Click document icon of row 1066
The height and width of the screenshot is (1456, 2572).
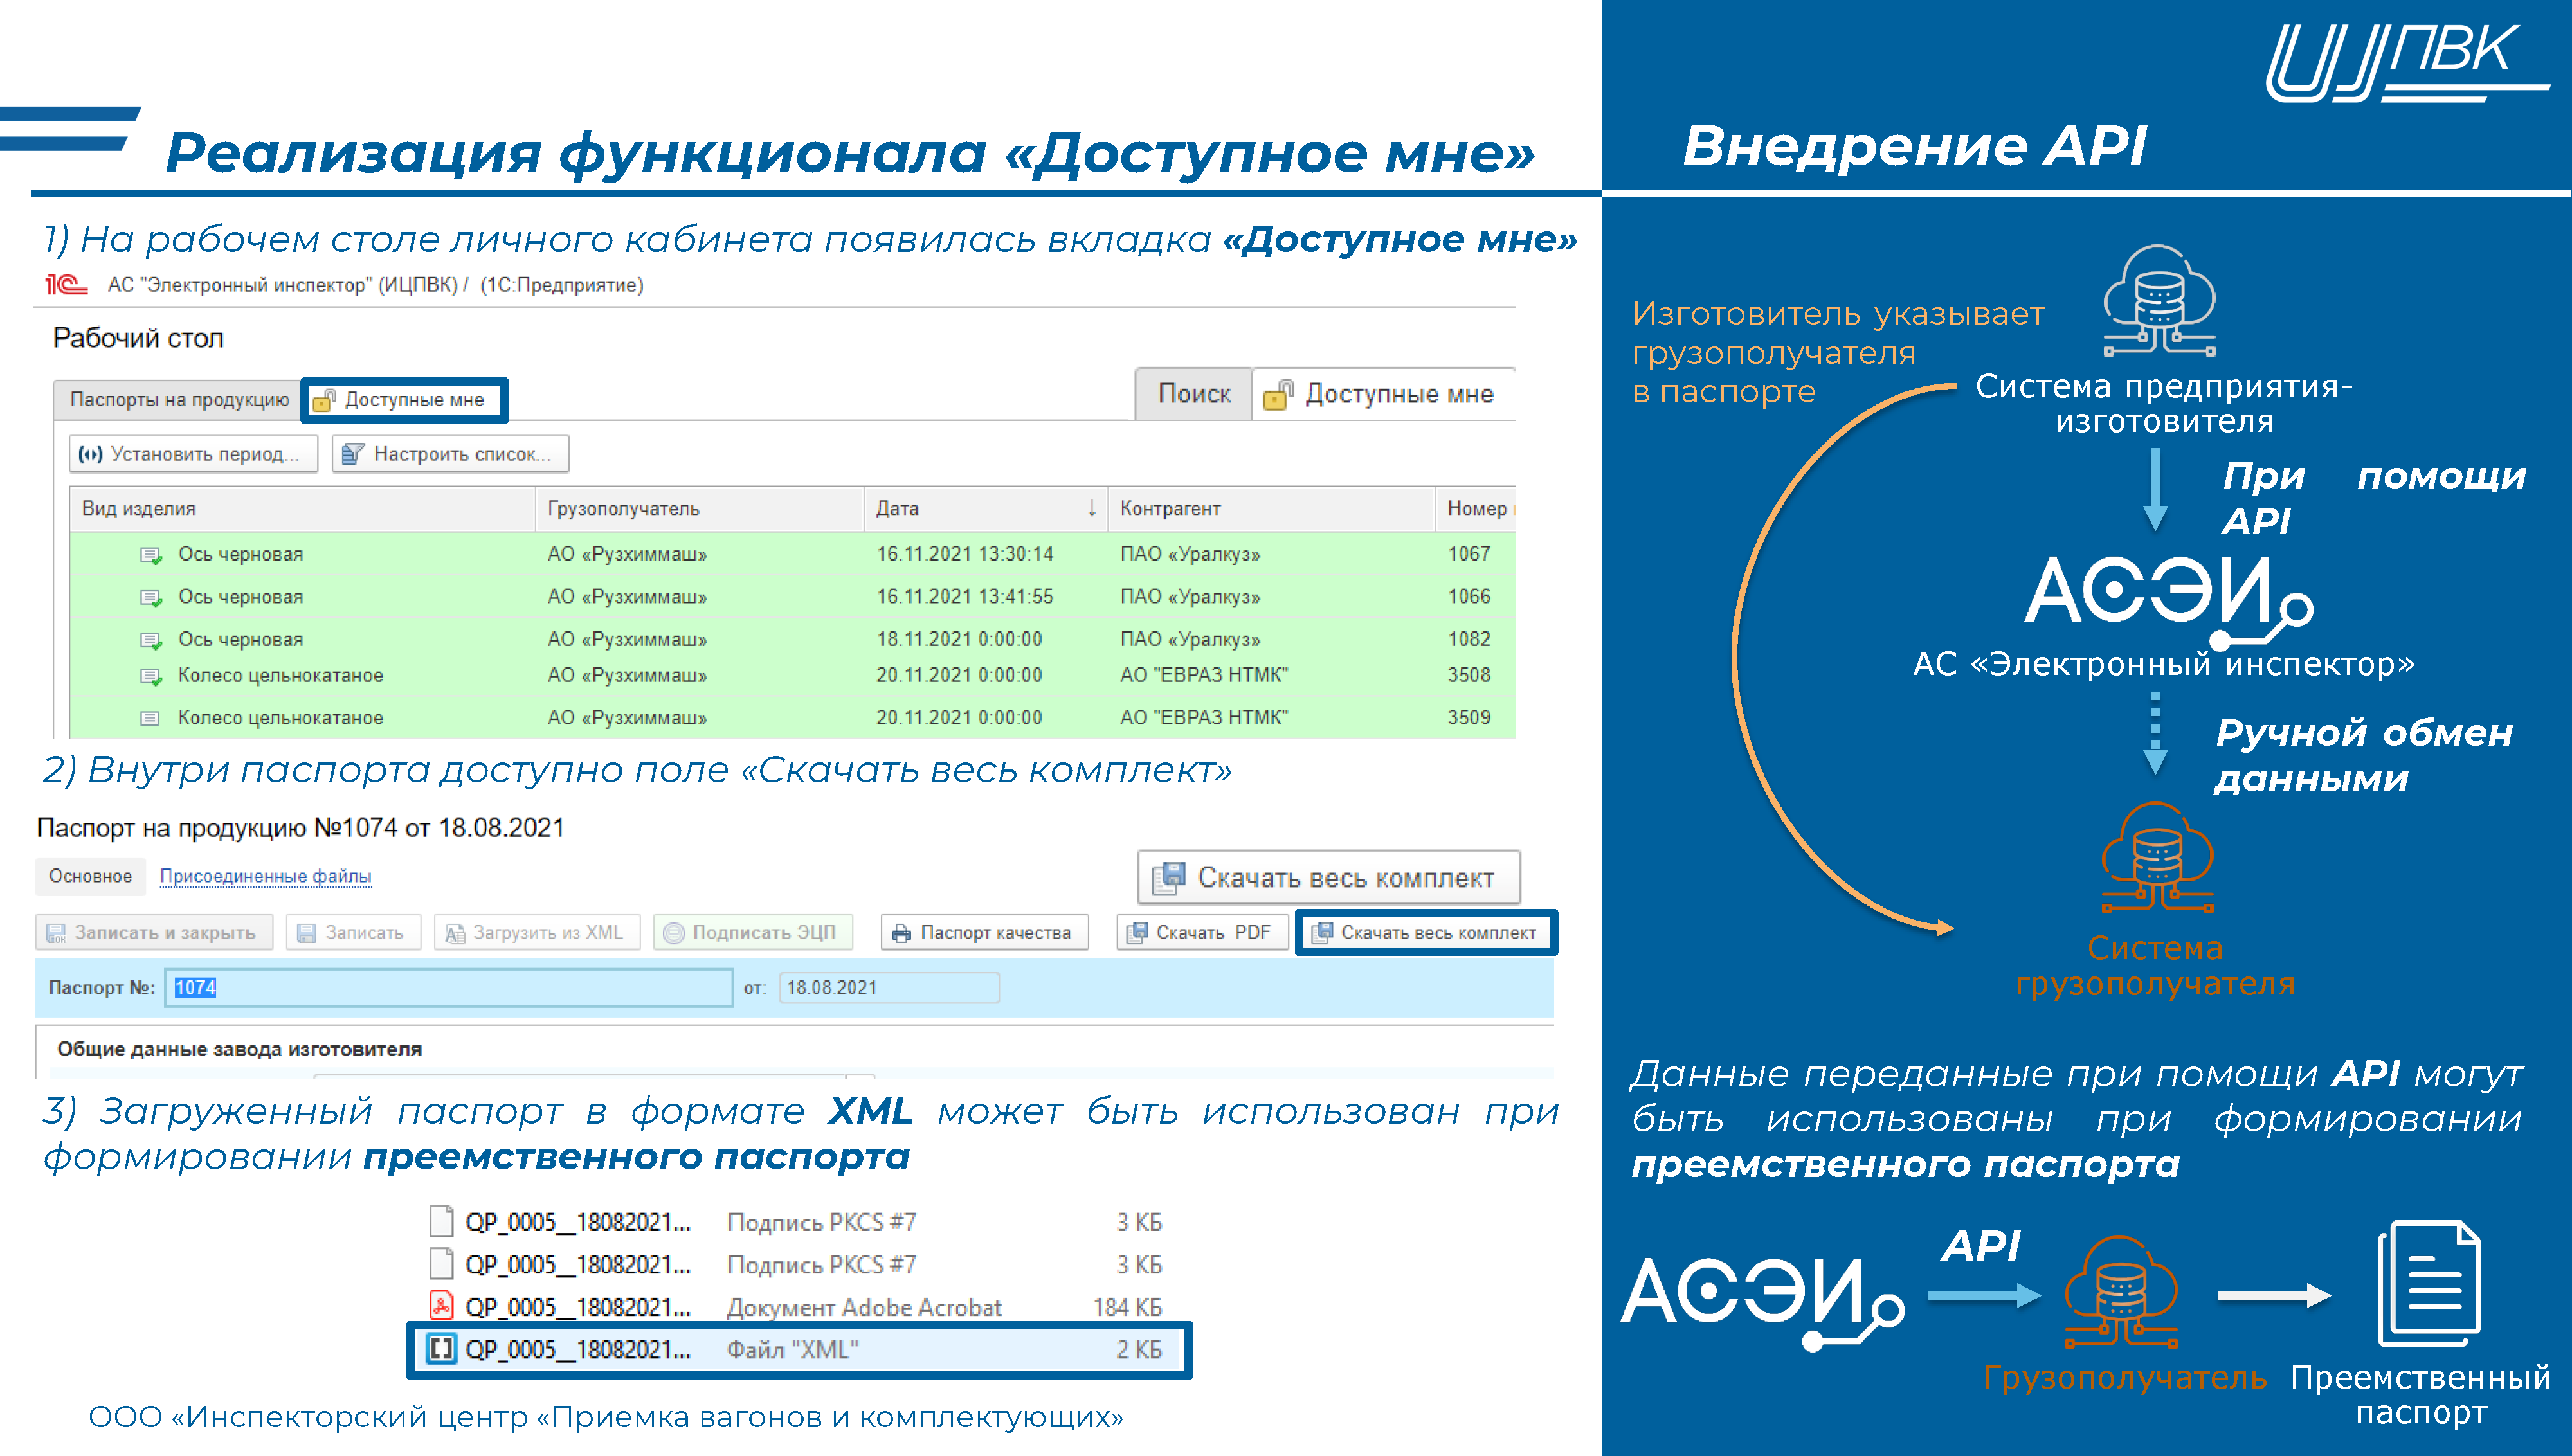click(151, 598)
